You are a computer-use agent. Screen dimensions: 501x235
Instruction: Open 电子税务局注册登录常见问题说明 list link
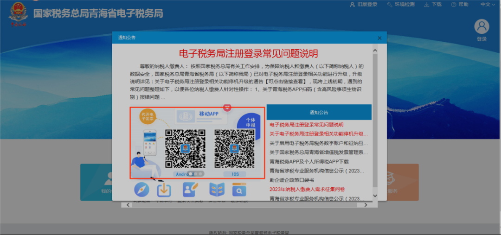click(307, 125)
